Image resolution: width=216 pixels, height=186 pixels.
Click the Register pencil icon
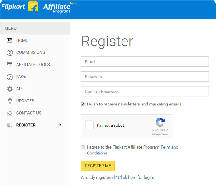pyautogui.click(x=10, y=125)
